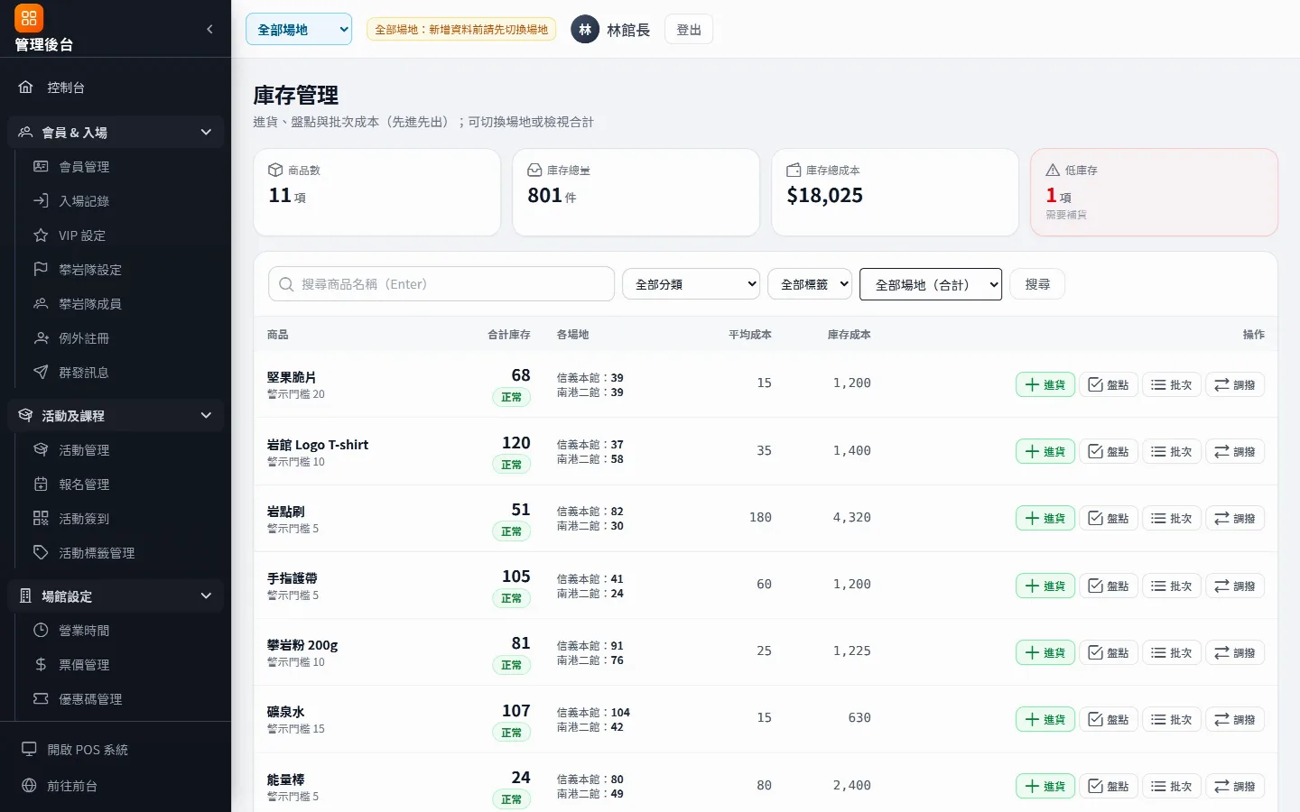Click the 登出 button
Image resolution: width=1300 pixels, height=812 pixels.
(689, 30)
